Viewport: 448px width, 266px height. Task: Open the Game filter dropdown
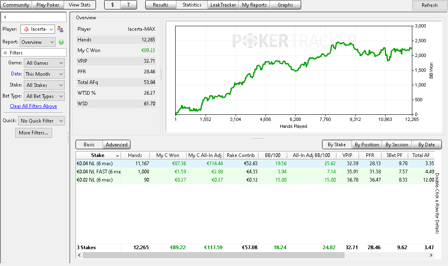coord(44,63)
